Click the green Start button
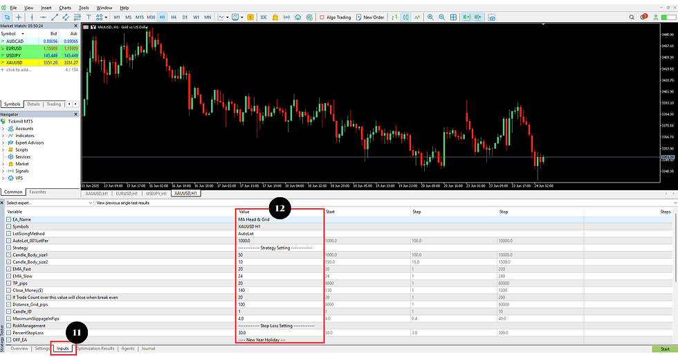 click(665, 349)
